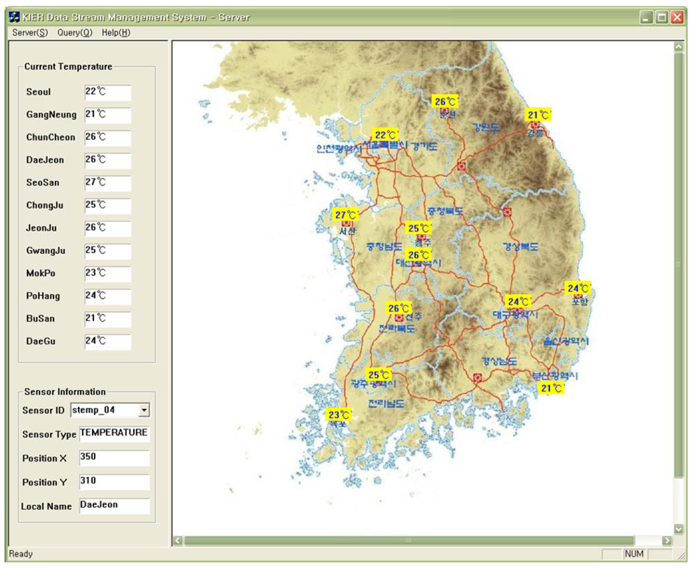This screenshot has height=568, width=693.
Task: Open the Sensor ID dropdown
Action: click(x=143, y=410)
